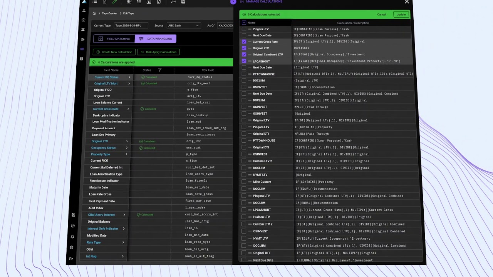Viewport: 493px width, 277px height.
Task: Click the first_pay_date CSV field
Action: 198,201
